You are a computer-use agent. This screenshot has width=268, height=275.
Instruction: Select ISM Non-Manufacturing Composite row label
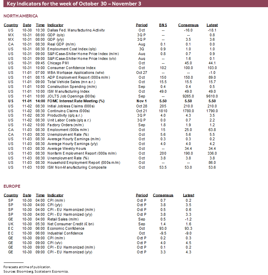point(77,167)
